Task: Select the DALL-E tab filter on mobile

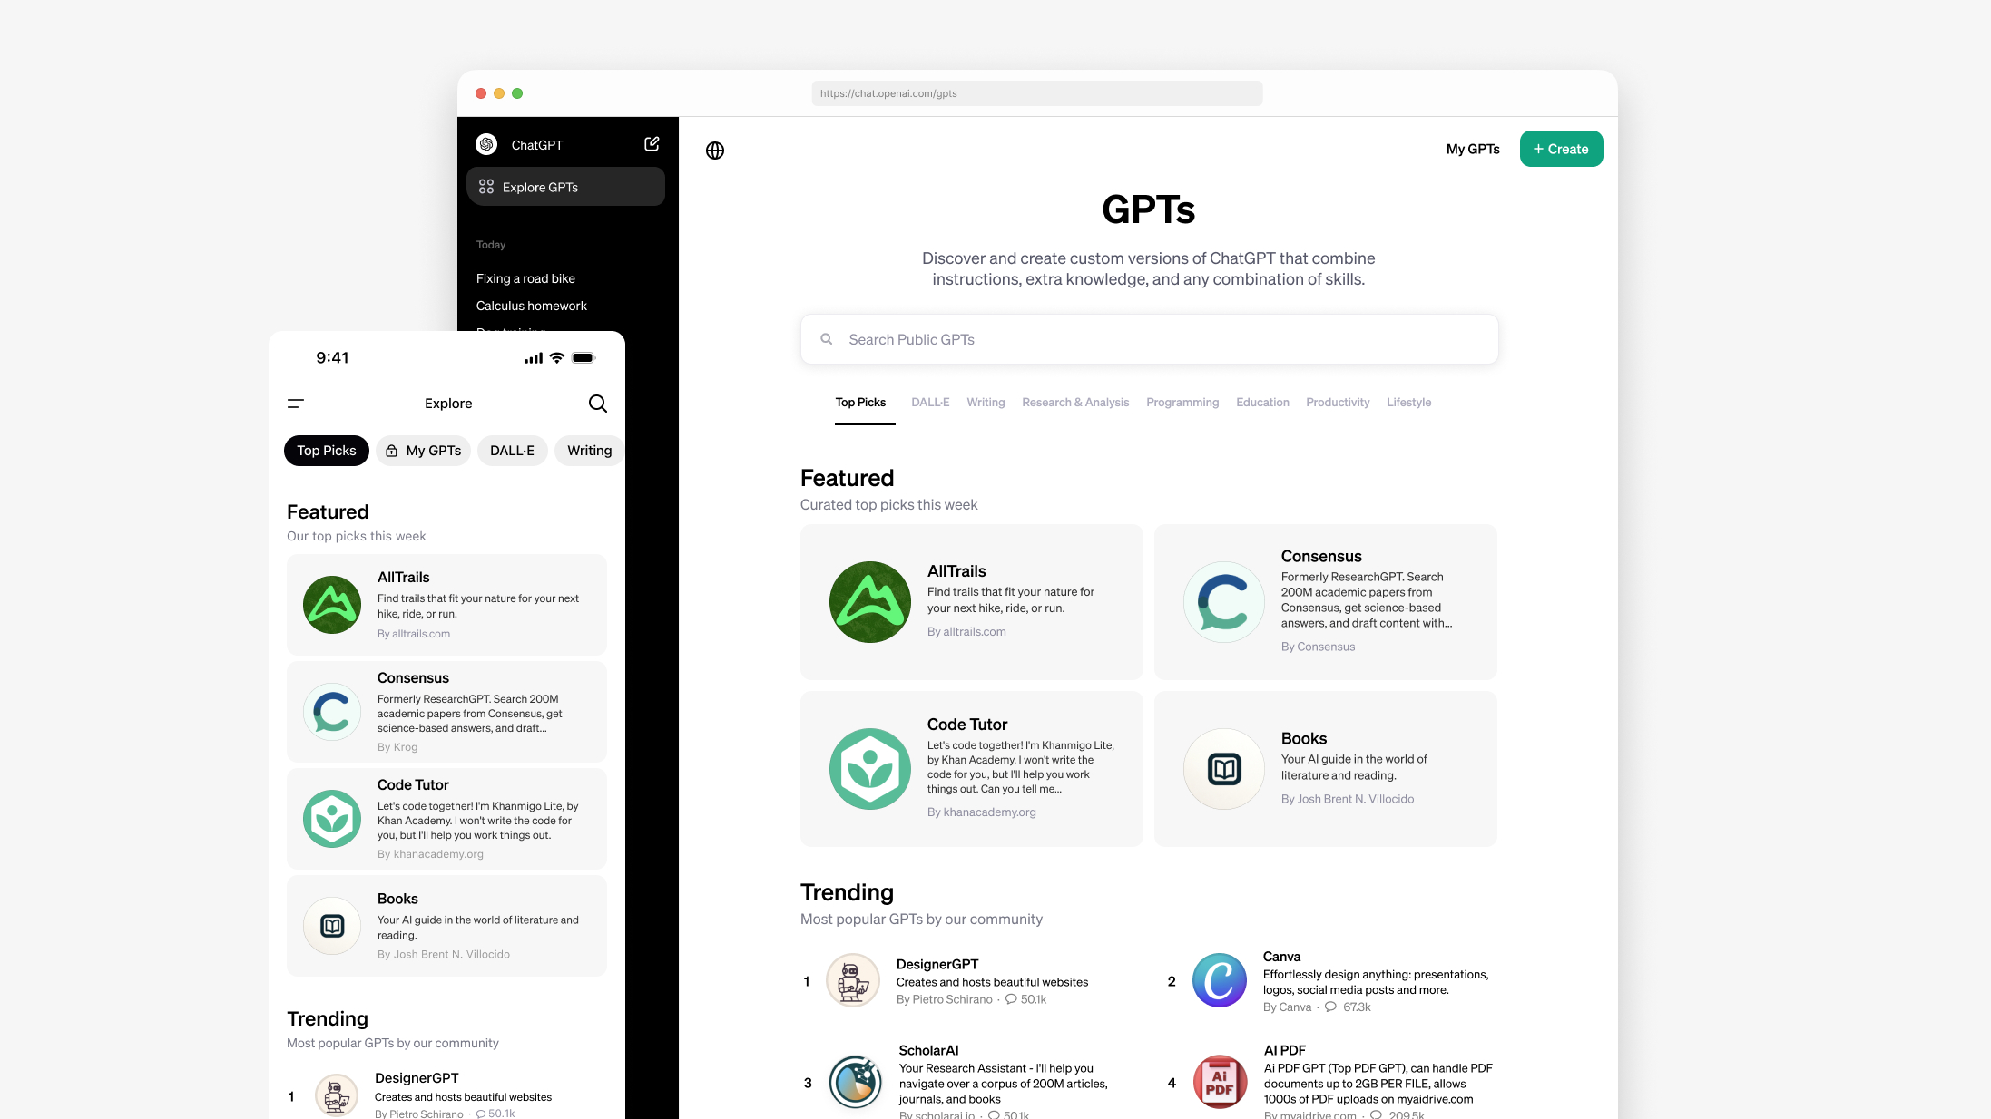Action: point(512,450)
